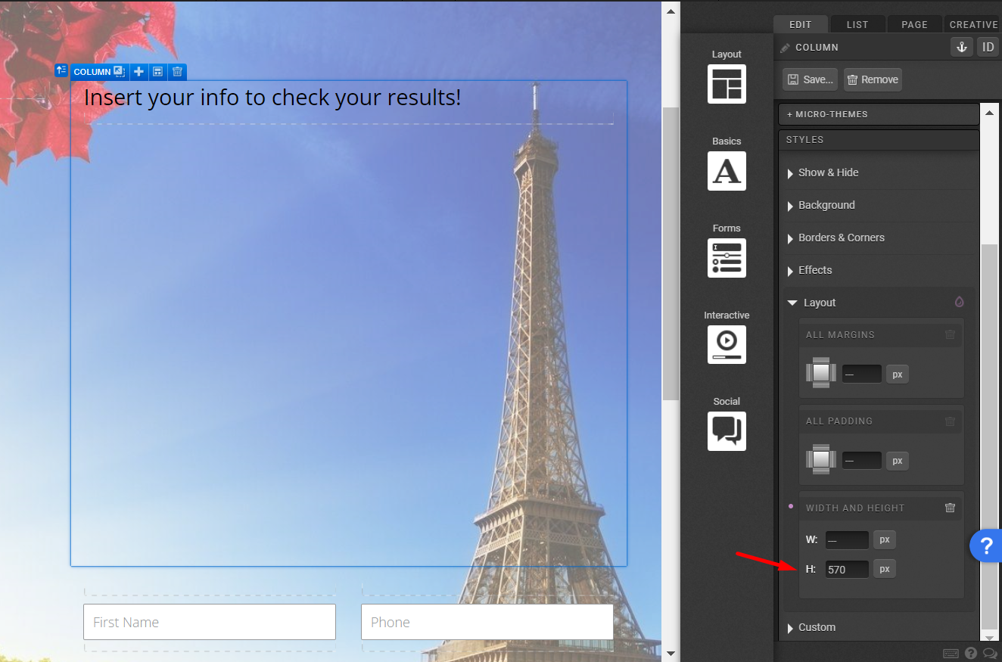Open the Basics widgets category

click(x=727, y=170)
